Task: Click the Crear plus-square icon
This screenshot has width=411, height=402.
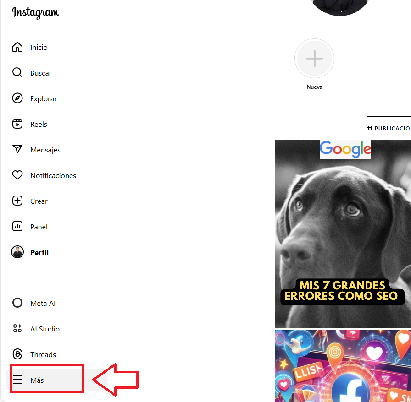Action: tap(17, 201)
